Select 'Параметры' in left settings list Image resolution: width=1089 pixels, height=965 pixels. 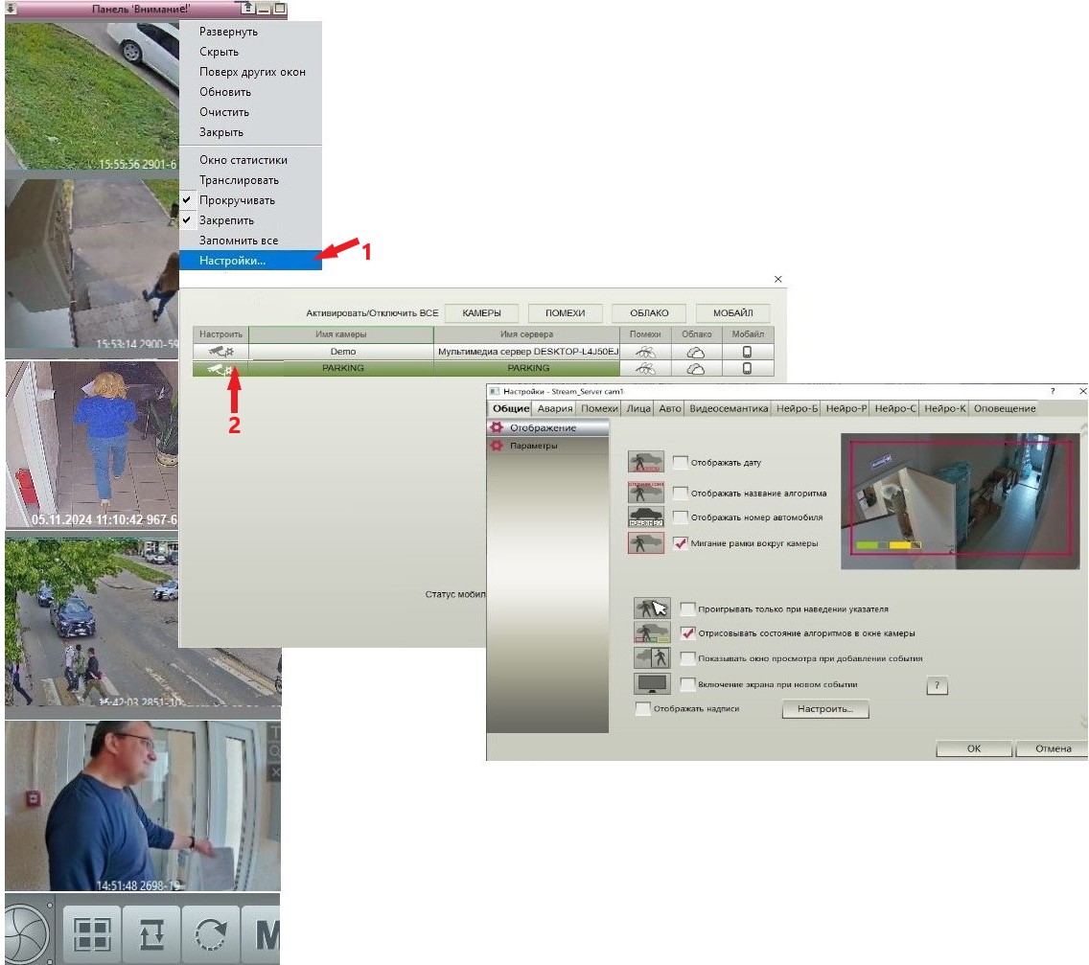click(x=533, y=446)
